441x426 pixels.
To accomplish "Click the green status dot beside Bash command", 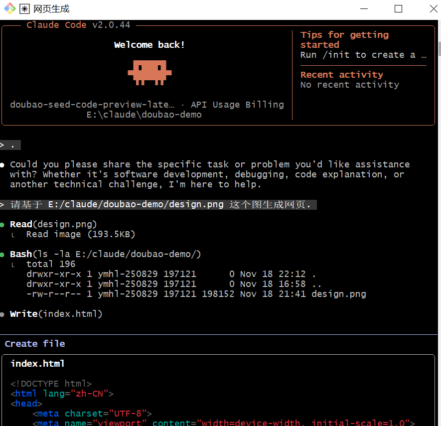I will pos(2,255).
